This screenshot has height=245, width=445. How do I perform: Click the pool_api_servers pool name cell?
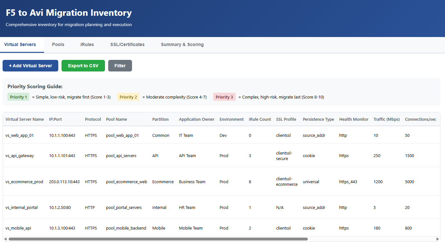[121, 155]
